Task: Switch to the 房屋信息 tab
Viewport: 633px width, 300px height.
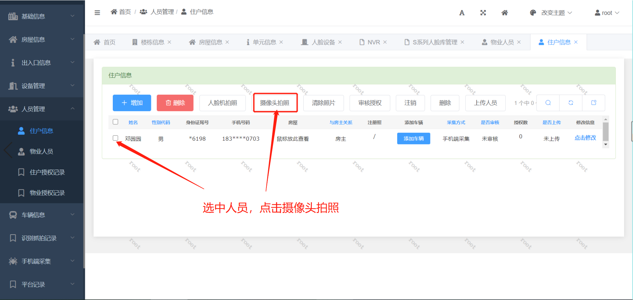Action: pyautogui.click(x=206, y=42)
